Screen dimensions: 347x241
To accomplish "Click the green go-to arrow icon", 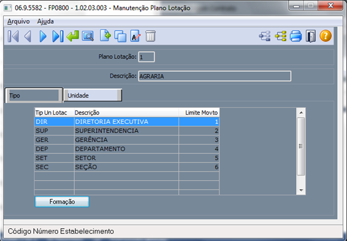I will point(72,36).
